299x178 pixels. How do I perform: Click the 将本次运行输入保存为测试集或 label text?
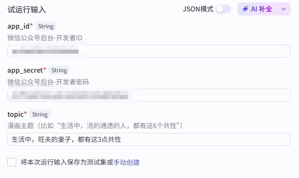[x=67, y=163]
